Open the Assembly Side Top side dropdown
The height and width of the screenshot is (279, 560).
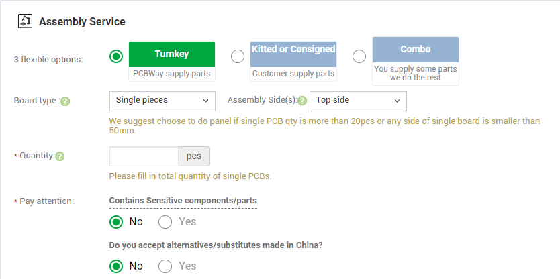[358, 101]
